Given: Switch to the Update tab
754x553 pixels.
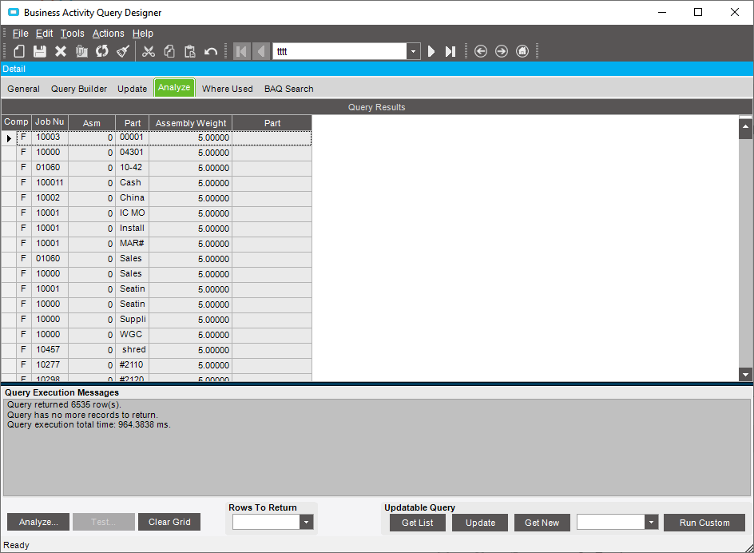Looking at the screenshot, I should coord(133,89).
